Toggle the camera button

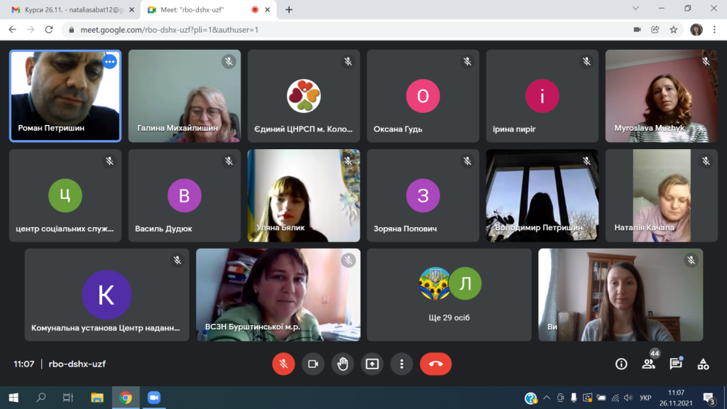coord(313,364)
